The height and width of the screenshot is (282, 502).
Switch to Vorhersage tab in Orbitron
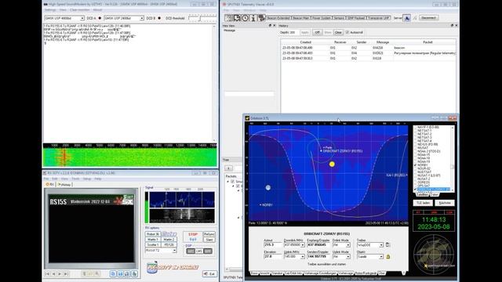tap(345, 273)
